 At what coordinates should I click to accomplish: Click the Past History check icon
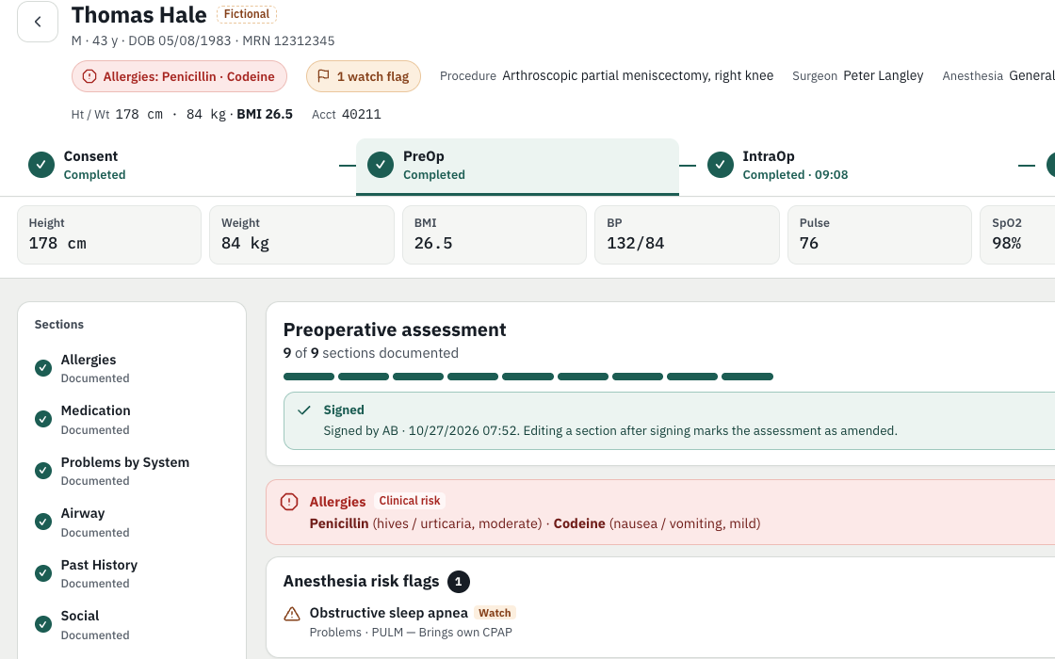point(43,573)
